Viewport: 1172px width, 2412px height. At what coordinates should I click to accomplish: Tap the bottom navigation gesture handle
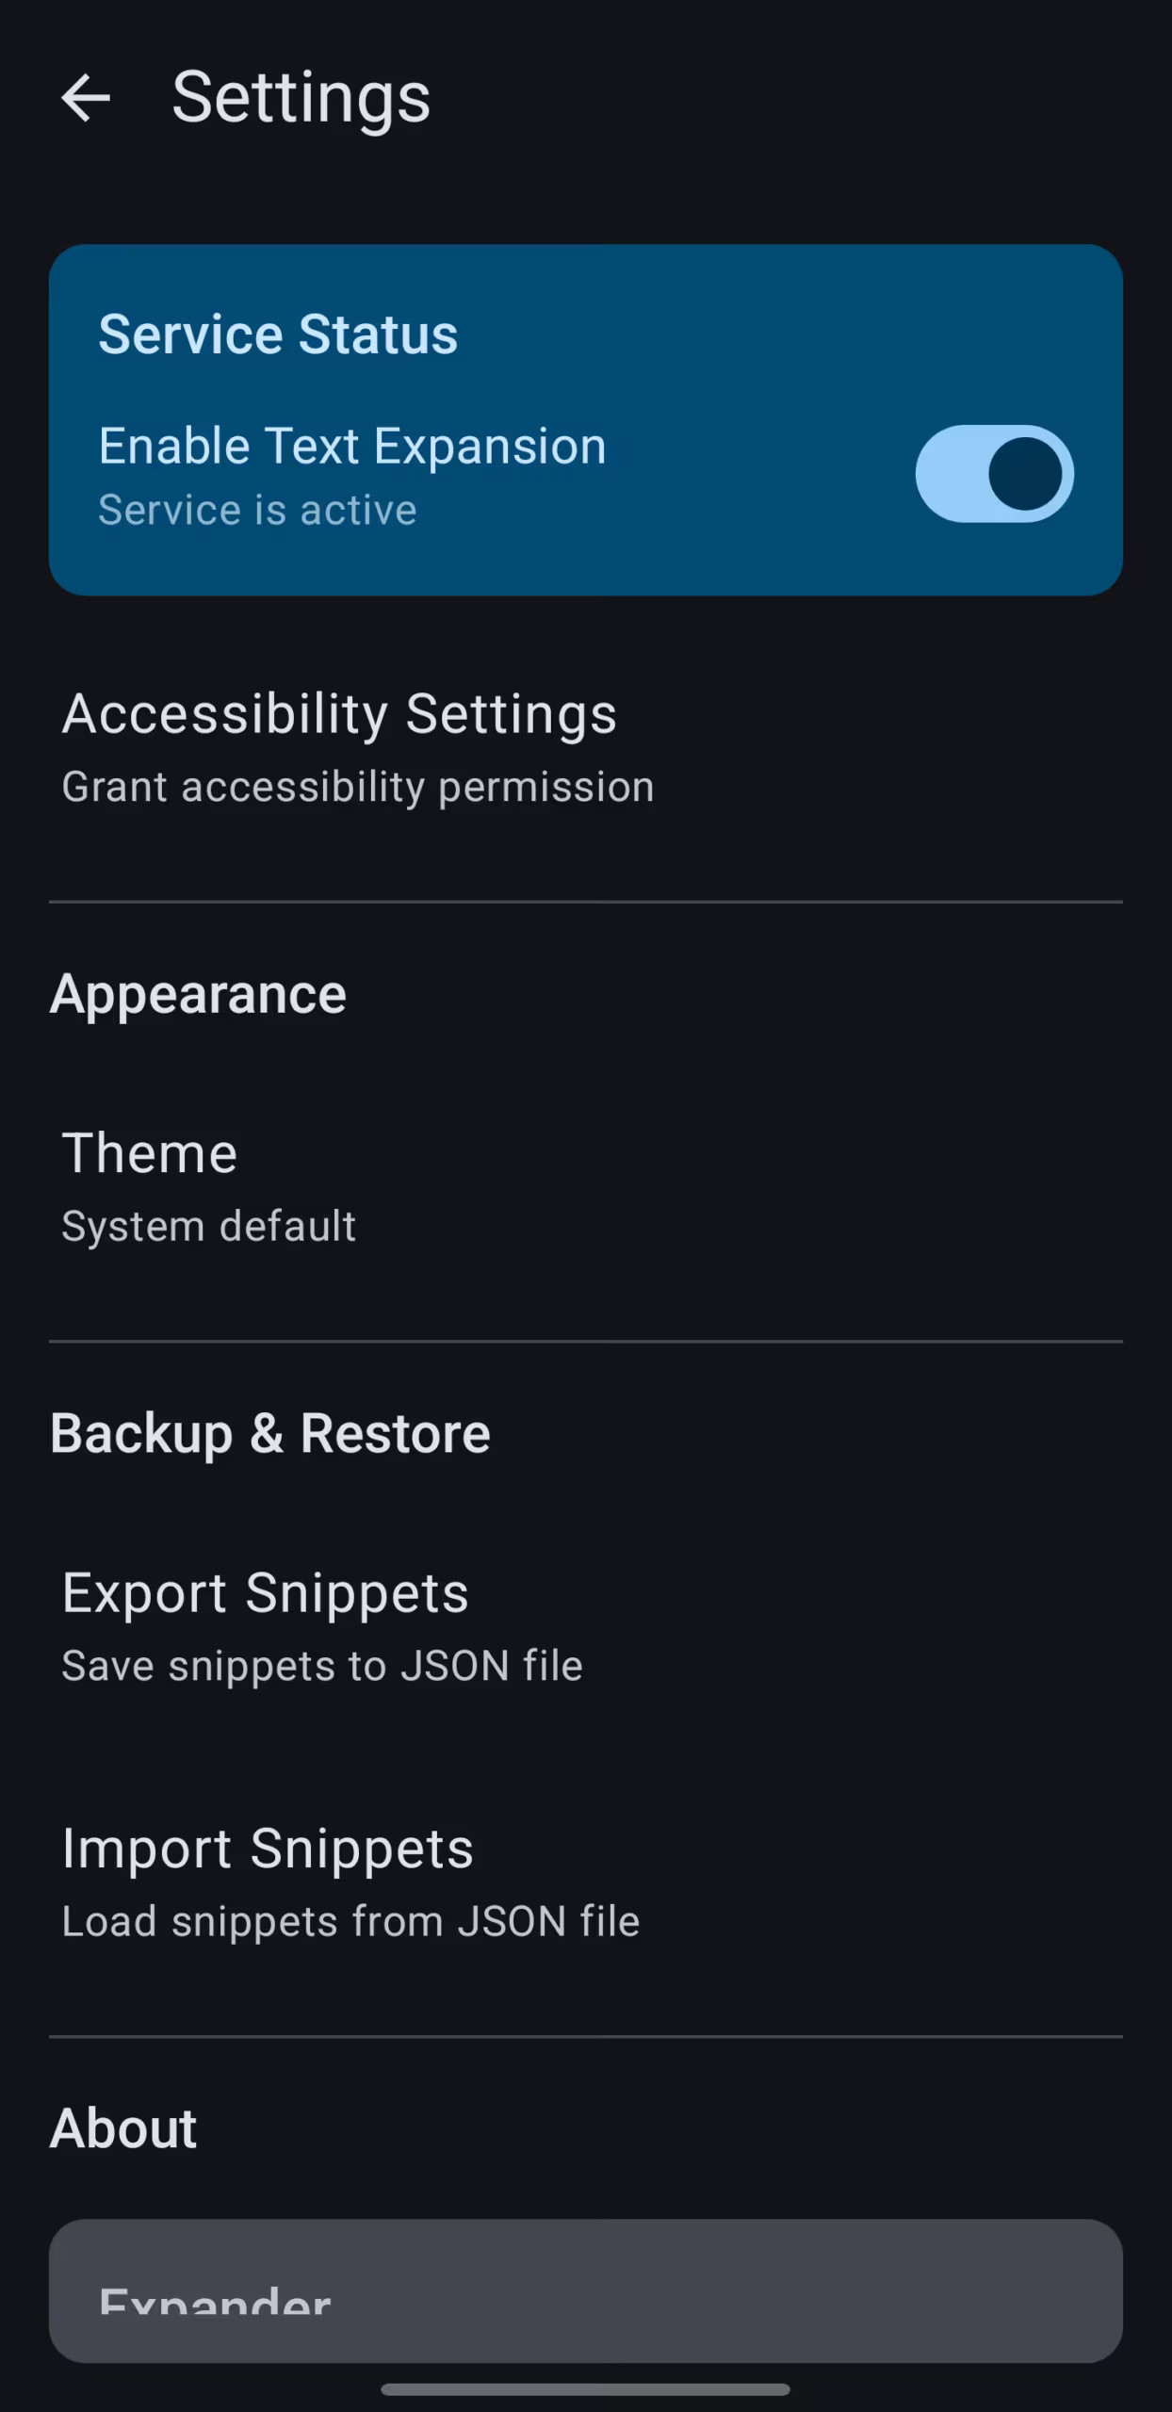(x=585, y=2389)
